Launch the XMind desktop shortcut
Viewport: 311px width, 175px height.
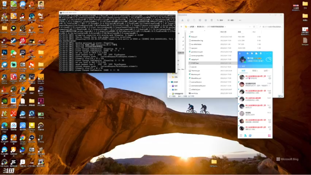click(x=14, y=114)
